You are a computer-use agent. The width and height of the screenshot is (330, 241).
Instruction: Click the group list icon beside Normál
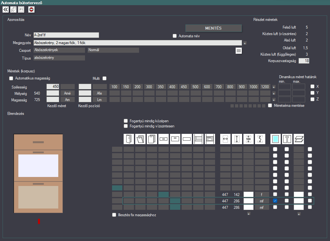tap(239, 51)
